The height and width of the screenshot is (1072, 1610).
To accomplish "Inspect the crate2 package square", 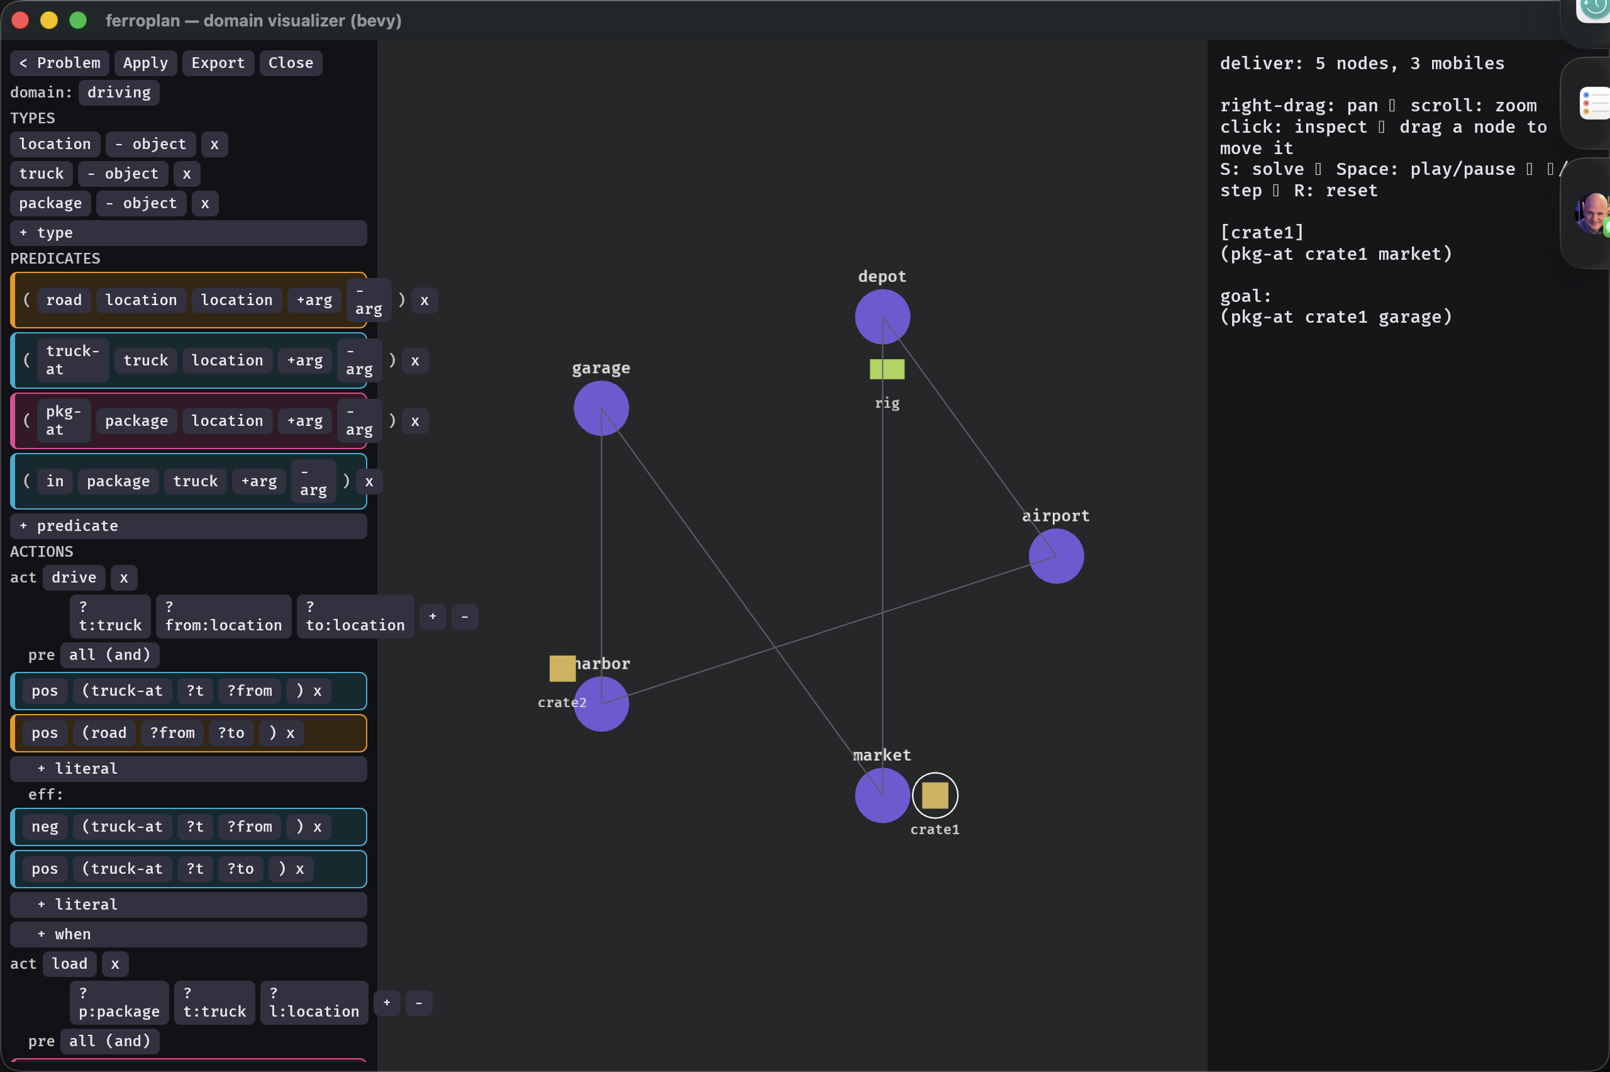I will (x=562, y=669).
